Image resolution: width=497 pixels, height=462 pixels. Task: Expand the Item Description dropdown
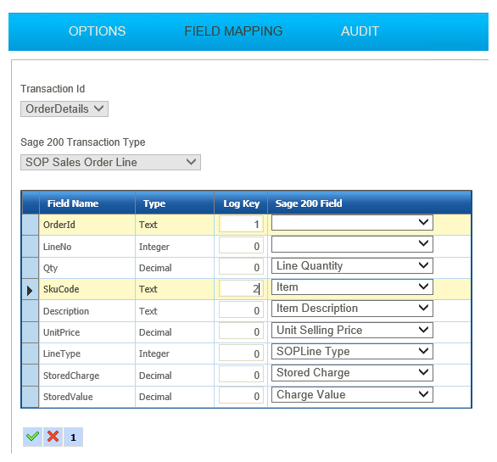pos(352,309)
